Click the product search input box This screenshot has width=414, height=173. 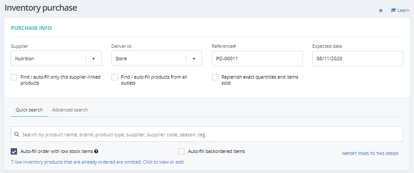(209, 134)
